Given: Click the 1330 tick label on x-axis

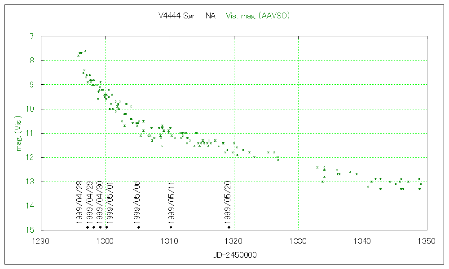Looking at the screenshot, I should click(299, 241).
